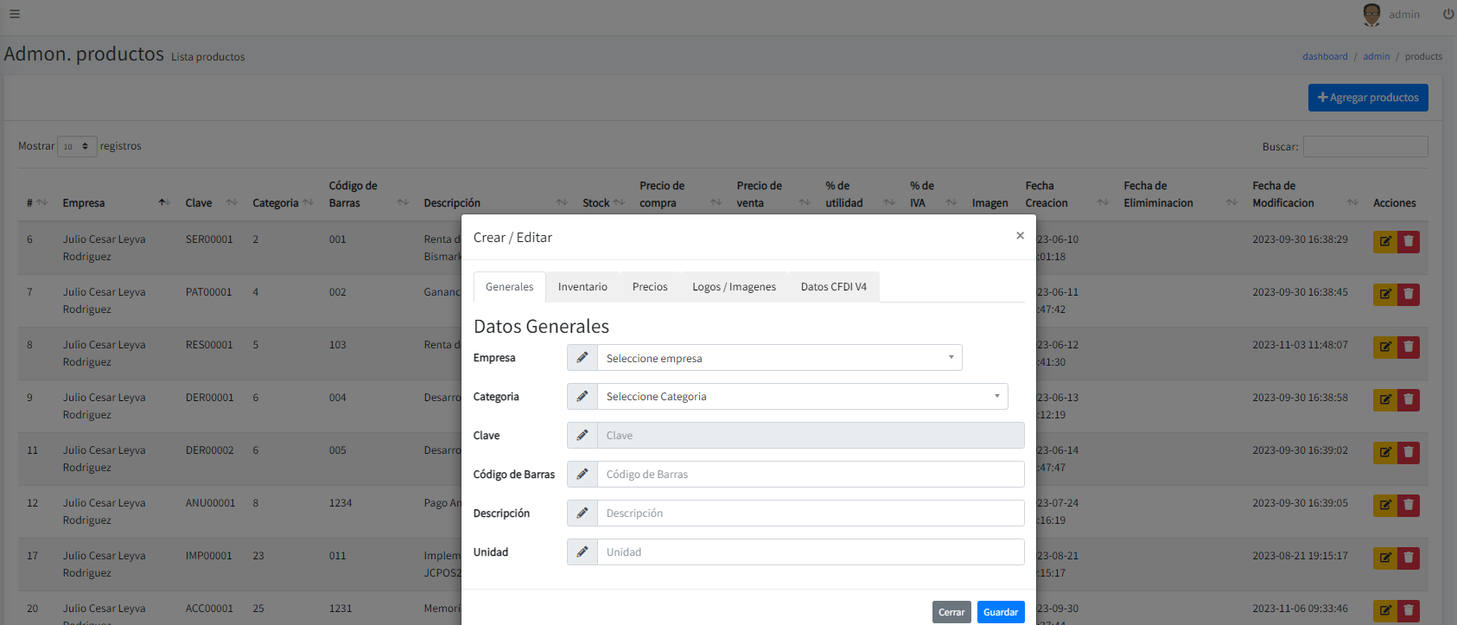Image resolution: width=1457 pixels, height=625 pixels.
Task: Close the Crear / Editar dialog
Action: click(1020, 236)
